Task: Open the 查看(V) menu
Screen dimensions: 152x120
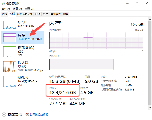Action: pos(28,9)
